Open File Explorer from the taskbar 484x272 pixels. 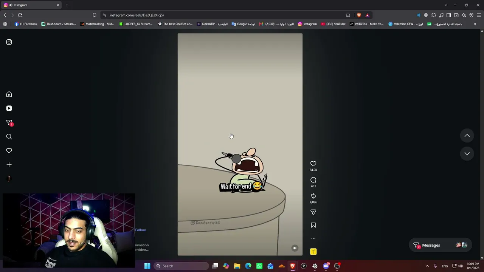(237, 266)
